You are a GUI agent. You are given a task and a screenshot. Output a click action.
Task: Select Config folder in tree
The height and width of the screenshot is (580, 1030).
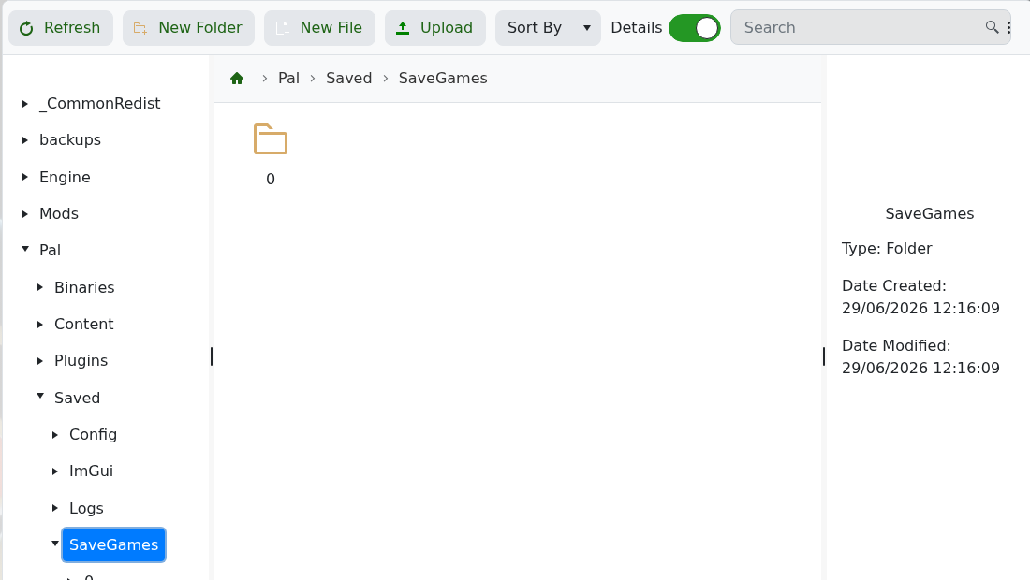click(x=93, y=434)
